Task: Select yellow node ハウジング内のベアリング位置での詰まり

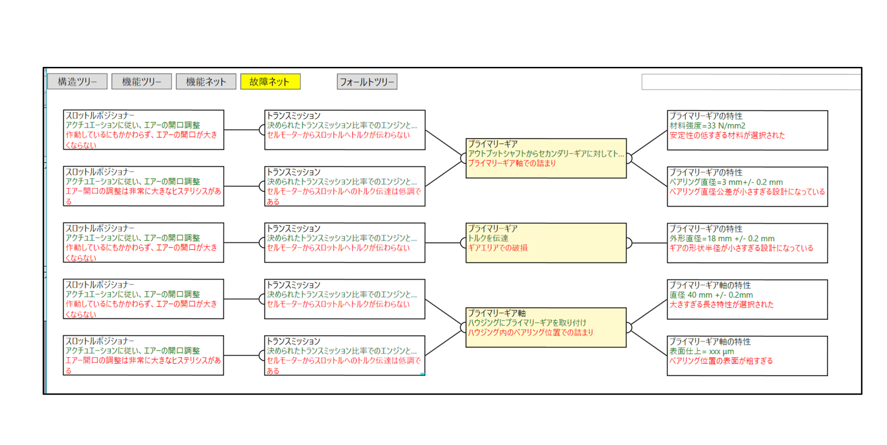Action: pos(546,328)
